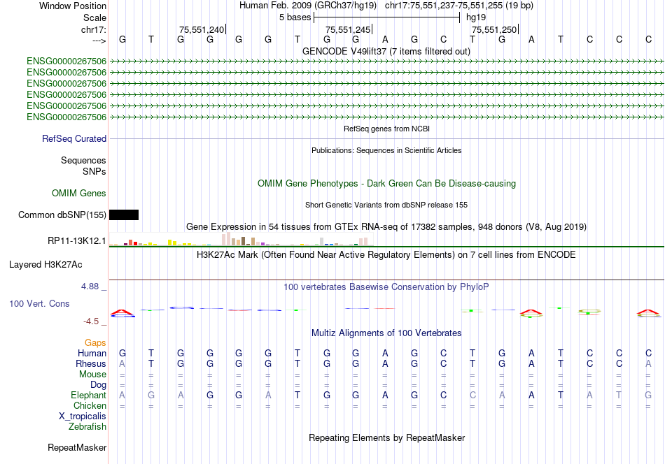The width and height of the screenshot is (665, 464).
Task: Select the X_tropicalis alignment row label
Action: coord(83,416)
